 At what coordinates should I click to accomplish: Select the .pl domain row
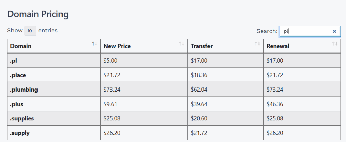[174, 61]
